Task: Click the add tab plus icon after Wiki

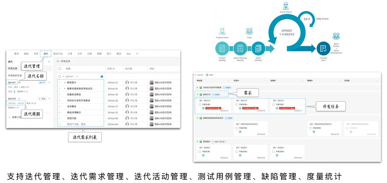Action: 137,54
